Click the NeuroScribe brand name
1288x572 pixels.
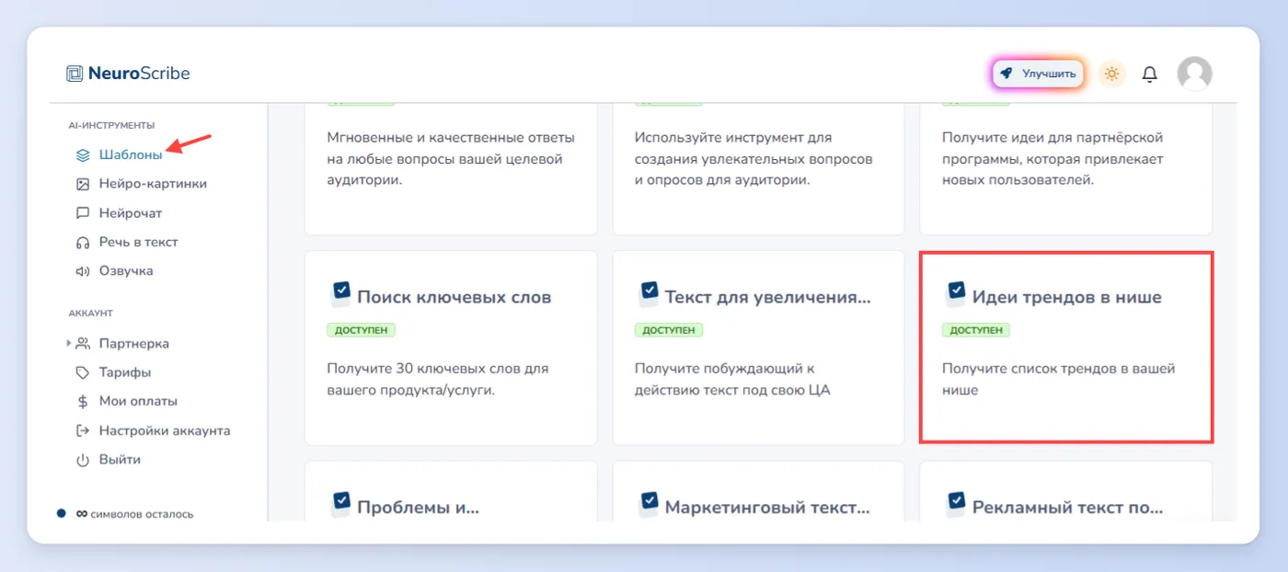[x=139, y=74]
